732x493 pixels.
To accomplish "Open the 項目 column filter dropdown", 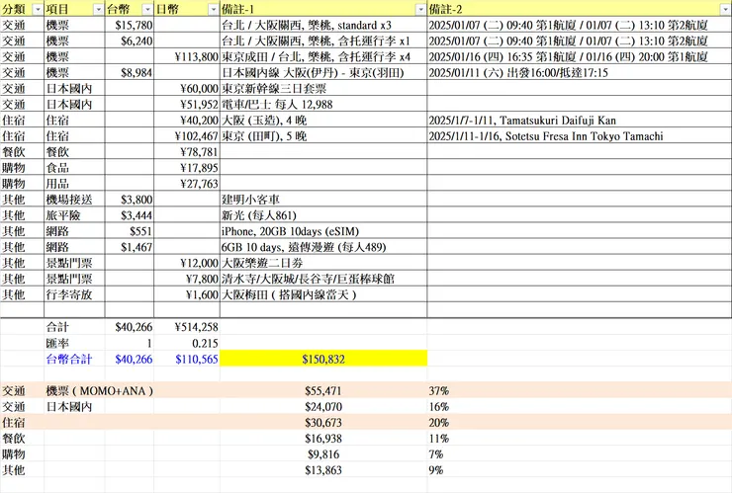I will tap(98, 9).
